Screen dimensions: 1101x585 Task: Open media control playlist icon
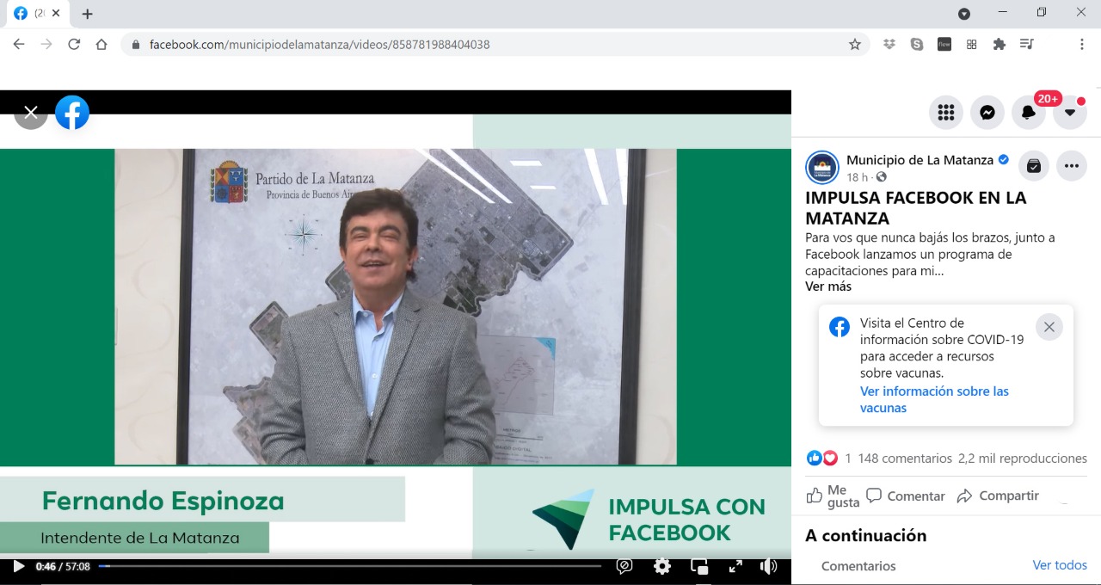tap(1027, 44)
